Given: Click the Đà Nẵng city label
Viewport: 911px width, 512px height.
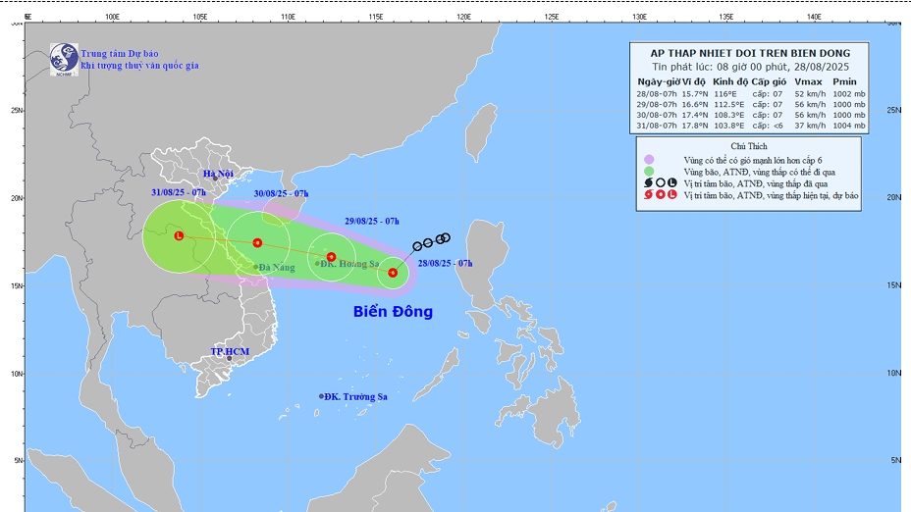Looking at the screenshot, I should pos(276,267).
